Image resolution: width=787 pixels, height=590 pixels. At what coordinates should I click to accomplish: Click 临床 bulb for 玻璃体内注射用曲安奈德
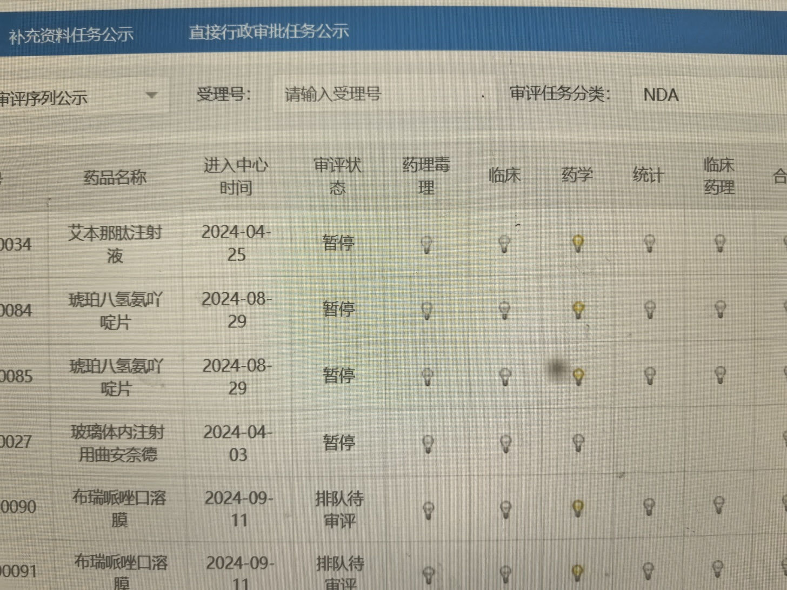pyautogui.click(x=505, y=444)
